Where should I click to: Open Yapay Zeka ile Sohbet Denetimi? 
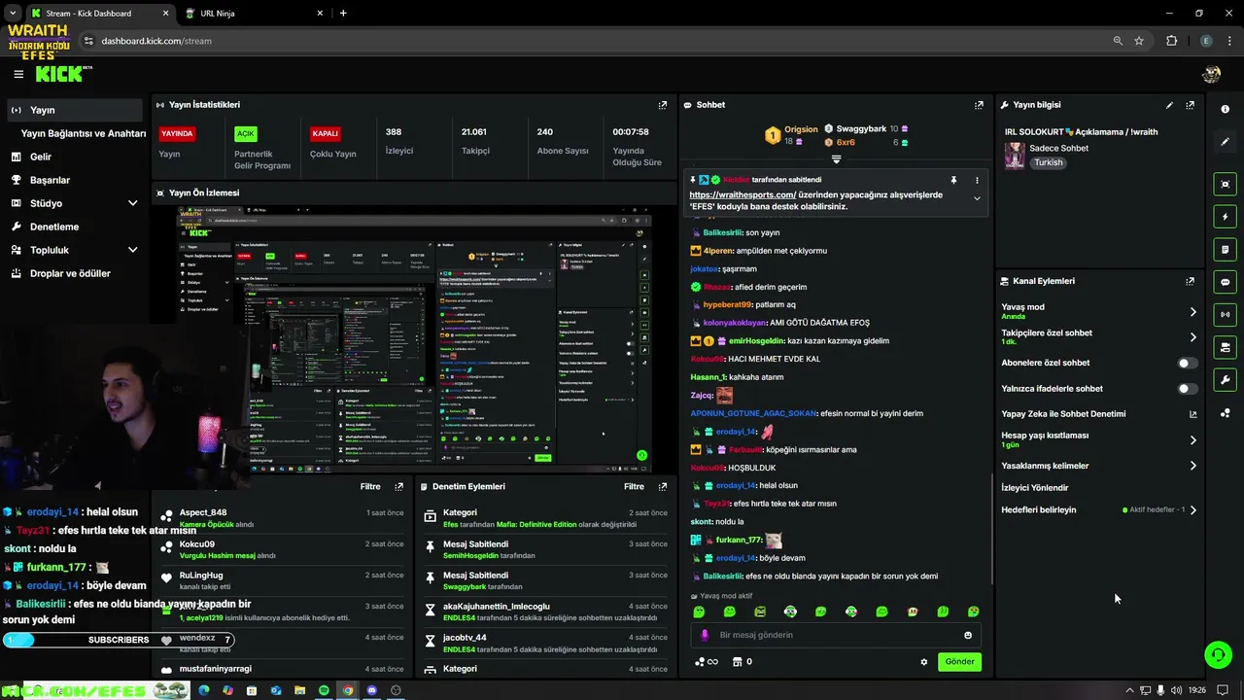1099,414
